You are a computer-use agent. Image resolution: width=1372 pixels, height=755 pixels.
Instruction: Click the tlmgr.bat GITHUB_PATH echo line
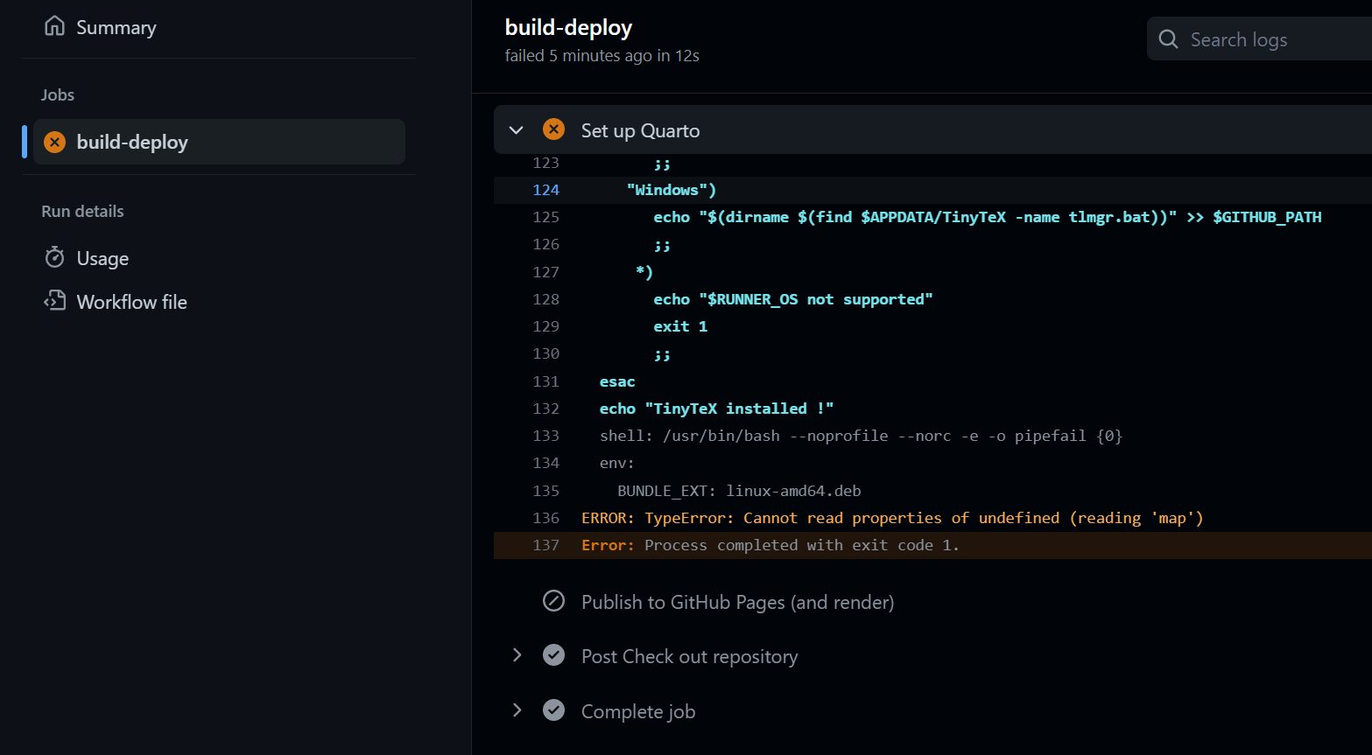point(988,217)
